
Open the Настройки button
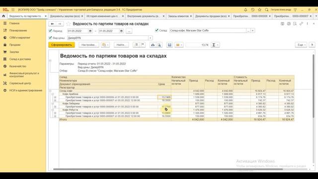click(x=88, y=45)
